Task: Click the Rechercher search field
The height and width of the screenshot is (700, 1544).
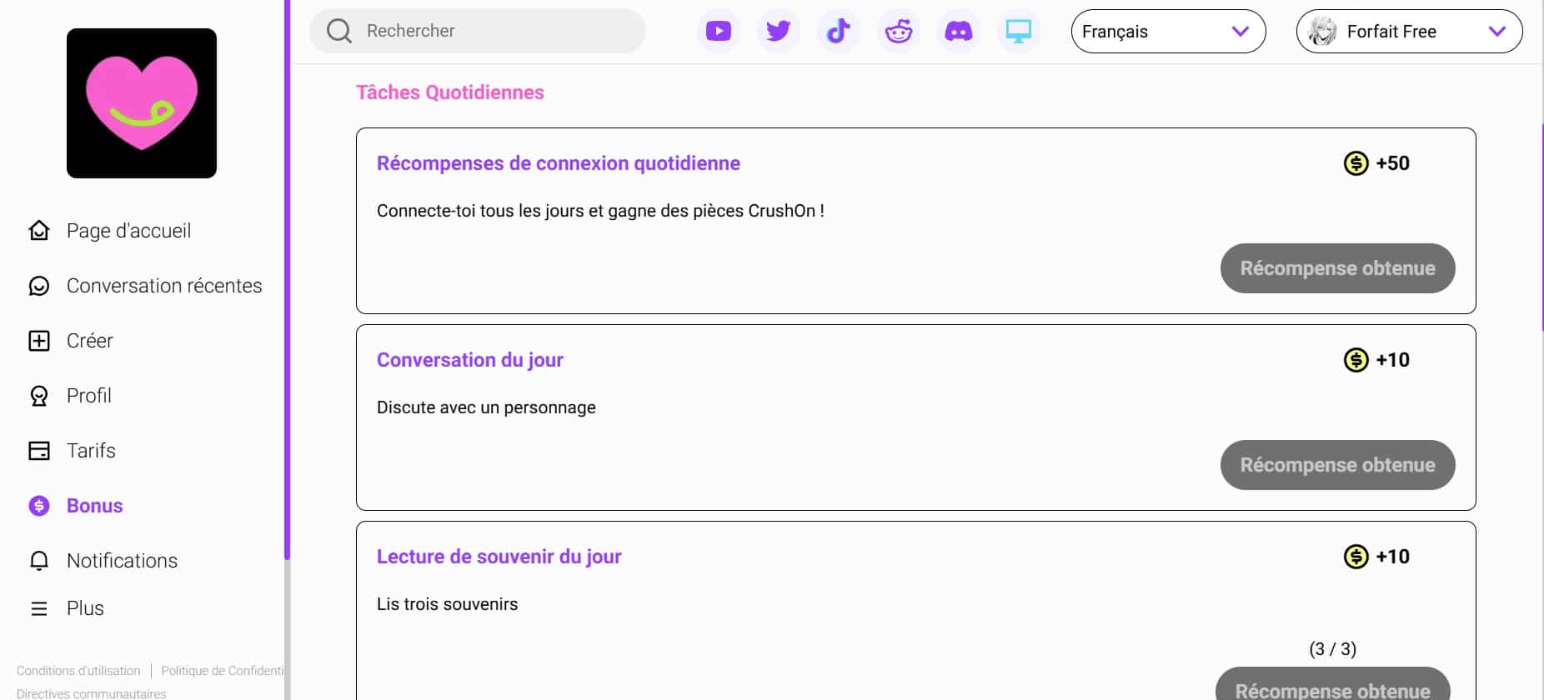Action: coord(492,32)
